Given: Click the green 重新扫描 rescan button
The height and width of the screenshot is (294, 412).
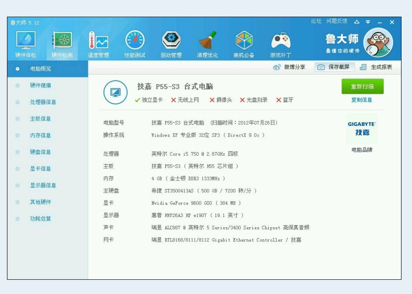Looking at the screenshot, I should coord(363,86).
